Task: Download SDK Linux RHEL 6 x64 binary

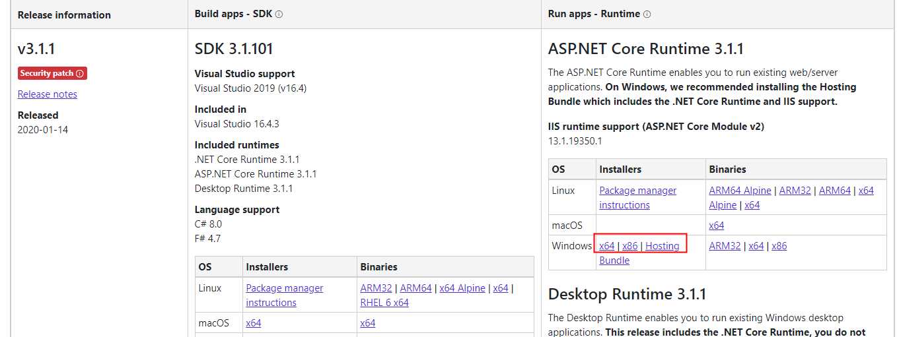Action: (x=384, y=303)
